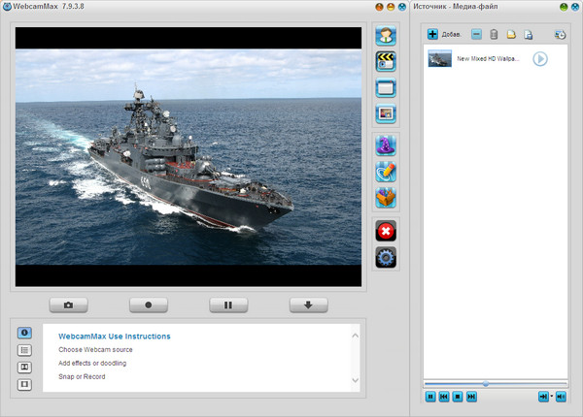Open the effects box icon

pos(387,198)
